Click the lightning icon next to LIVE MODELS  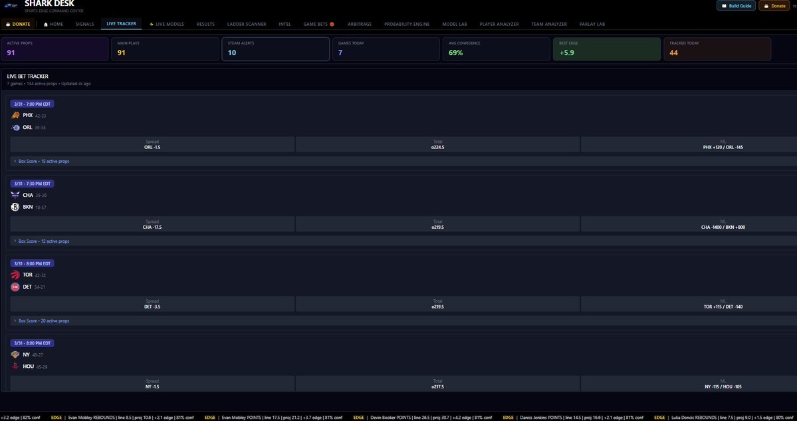tap(152, 23)
